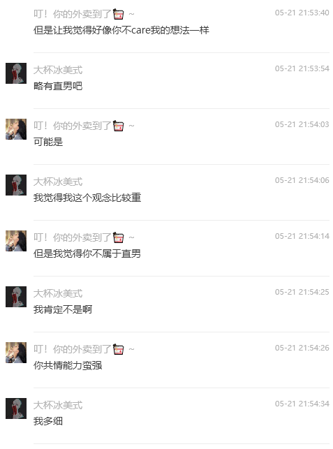Click avatar beside message 但是我觉得你不属于直男
The height and width of the screenshot is (449, 333).
(16, 241)
